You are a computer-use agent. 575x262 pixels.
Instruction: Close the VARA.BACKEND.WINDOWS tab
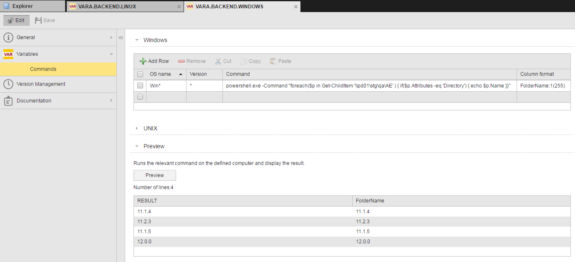click(x=296, y=7)
